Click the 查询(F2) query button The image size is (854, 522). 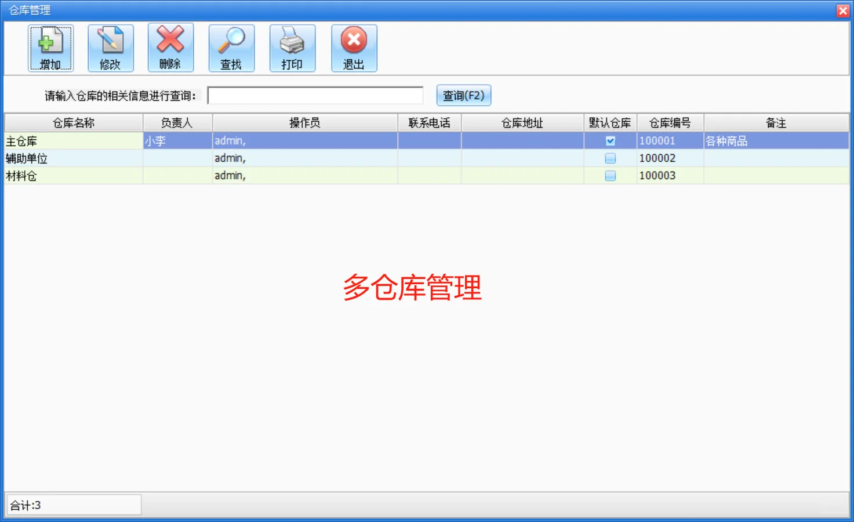coord(463,95)
